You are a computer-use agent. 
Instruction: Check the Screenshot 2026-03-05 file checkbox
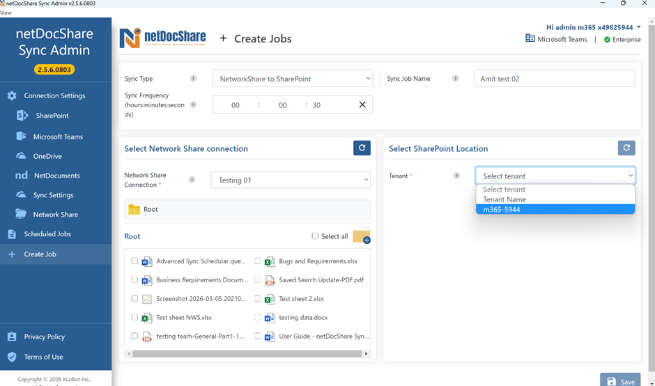click(x=134, y=298)
